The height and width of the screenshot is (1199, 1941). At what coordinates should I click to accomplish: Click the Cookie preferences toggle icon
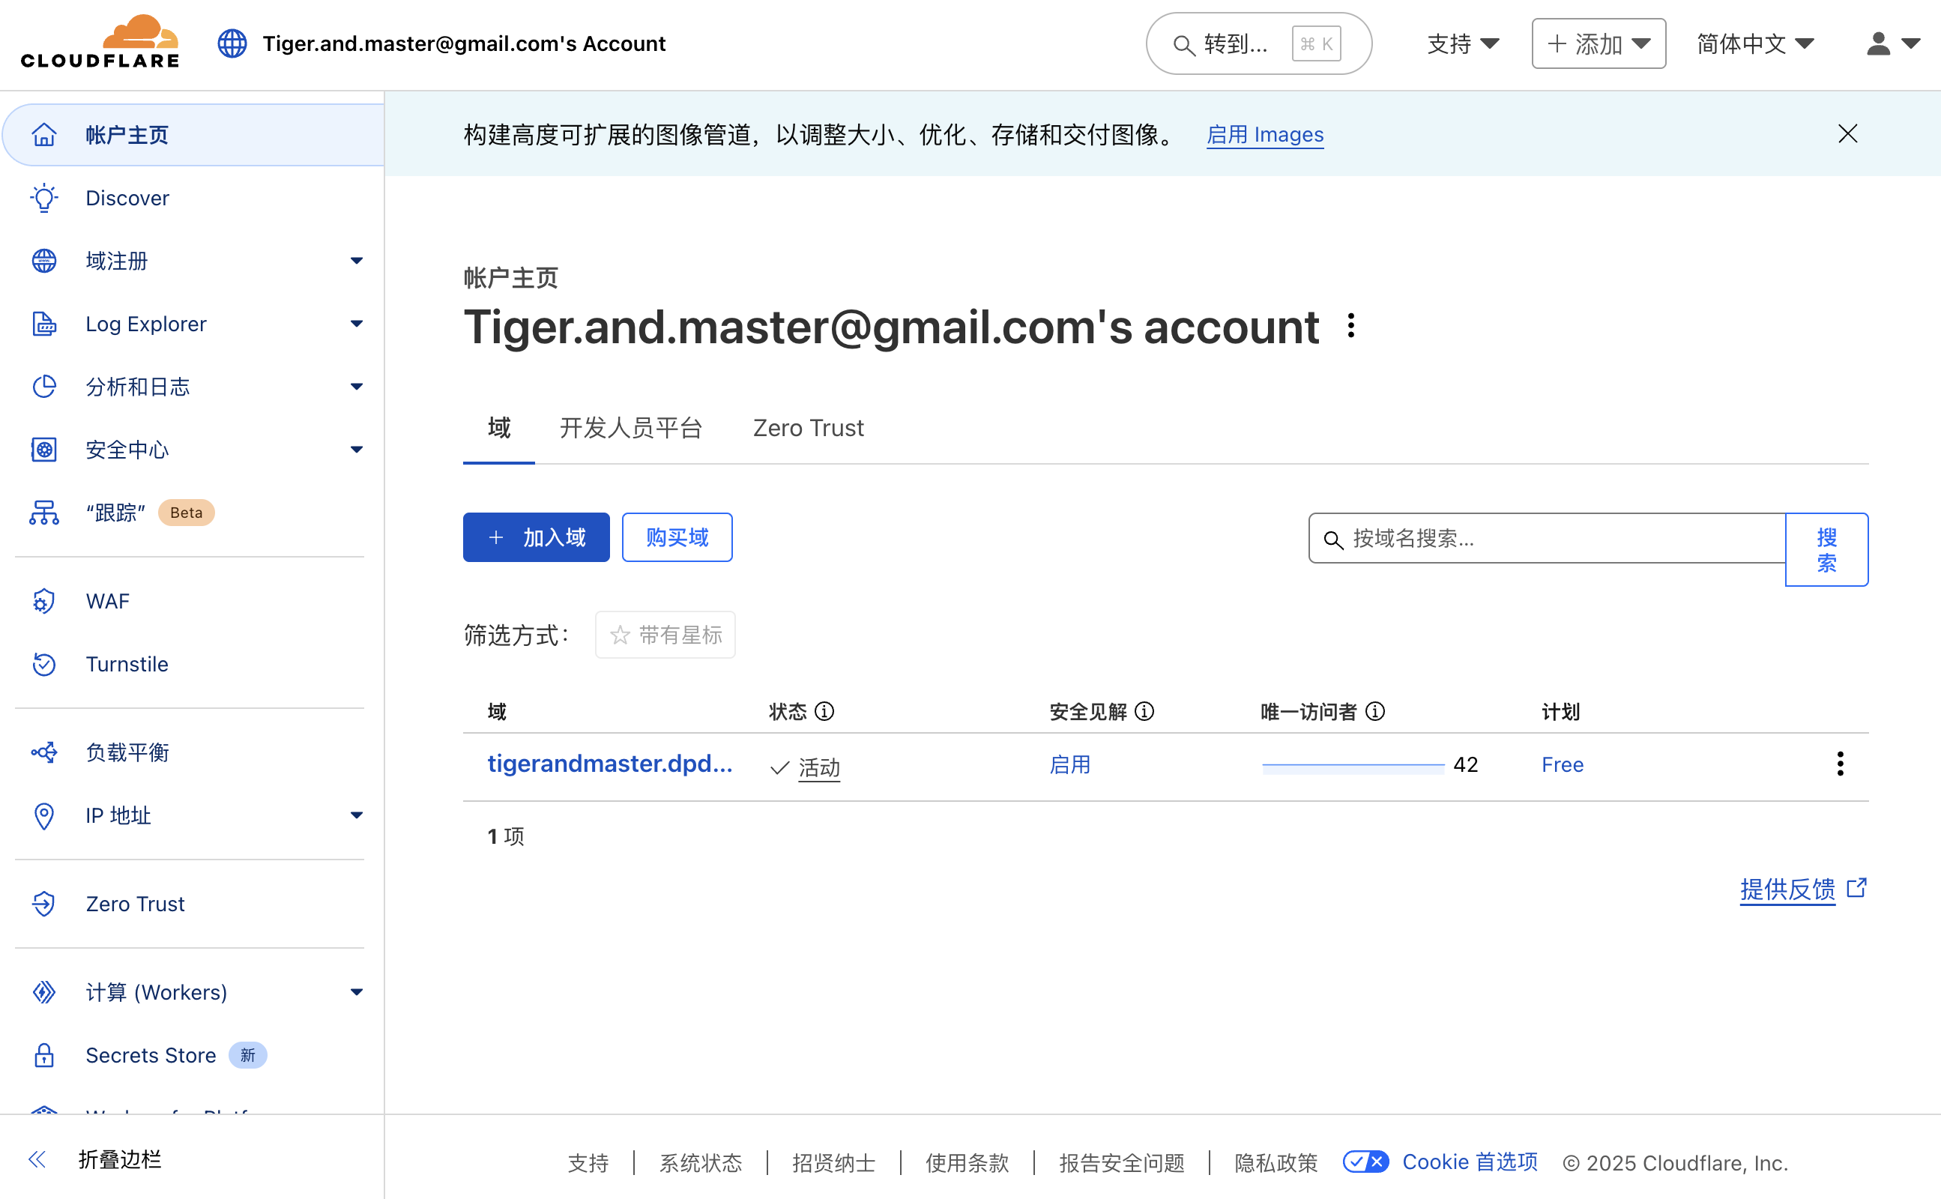(1365, 1162)
